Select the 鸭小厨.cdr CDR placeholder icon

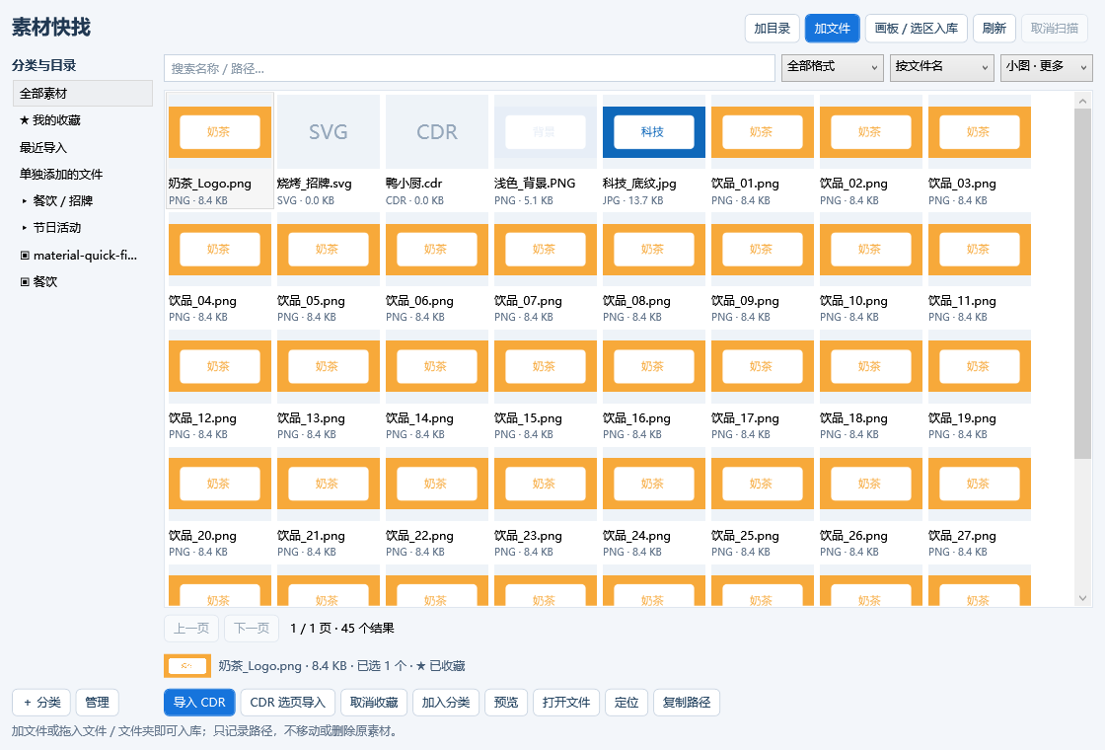point(437,132)
